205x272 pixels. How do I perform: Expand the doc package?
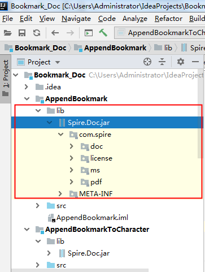71,146
